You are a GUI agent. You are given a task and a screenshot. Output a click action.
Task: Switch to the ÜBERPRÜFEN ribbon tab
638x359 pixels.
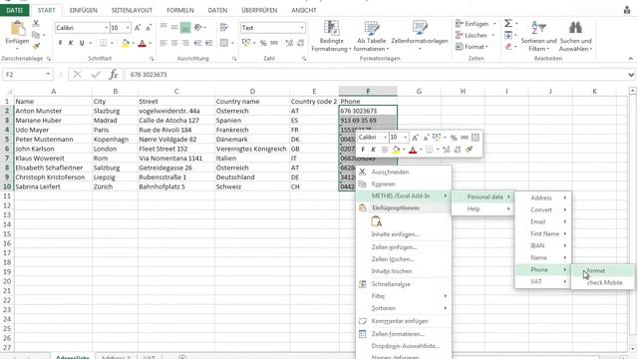[x=259, y=10]
